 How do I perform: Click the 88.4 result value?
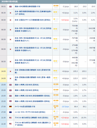(76, 107)
